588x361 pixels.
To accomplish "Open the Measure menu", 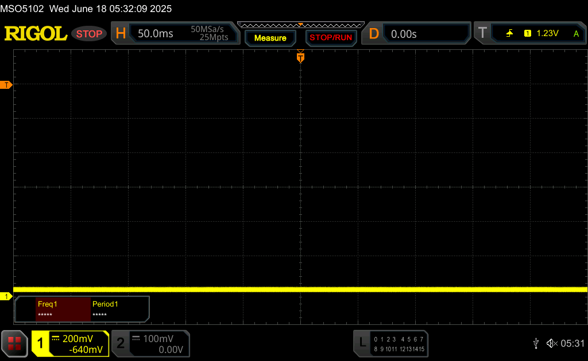I will click(270, 38).
